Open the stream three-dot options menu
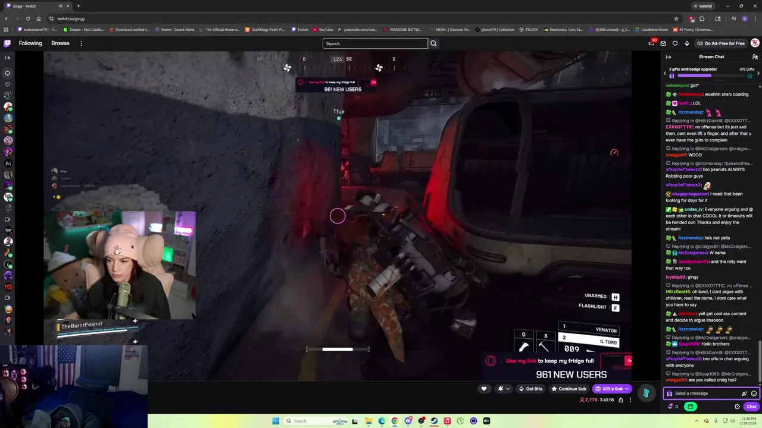The height and width of the screenshot is (428, 762). point(630,400)
